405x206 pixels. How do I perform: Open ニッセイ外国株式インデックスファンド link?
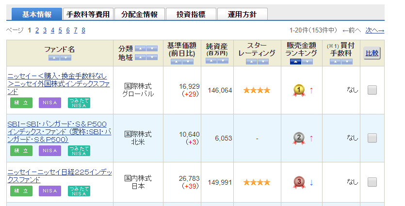59,84
